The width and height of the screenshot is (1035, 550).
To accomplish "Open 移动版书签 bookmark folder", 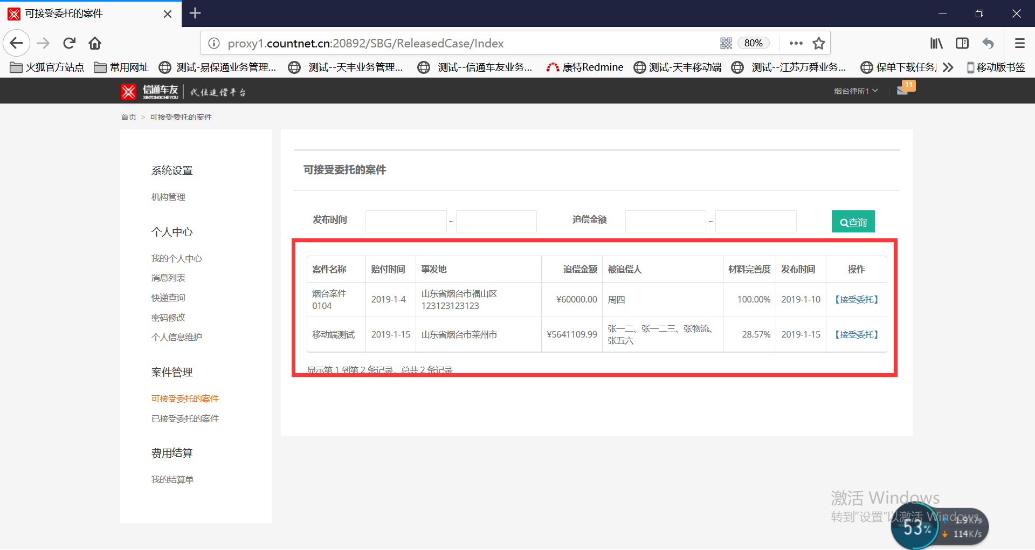I will (996, 67).
